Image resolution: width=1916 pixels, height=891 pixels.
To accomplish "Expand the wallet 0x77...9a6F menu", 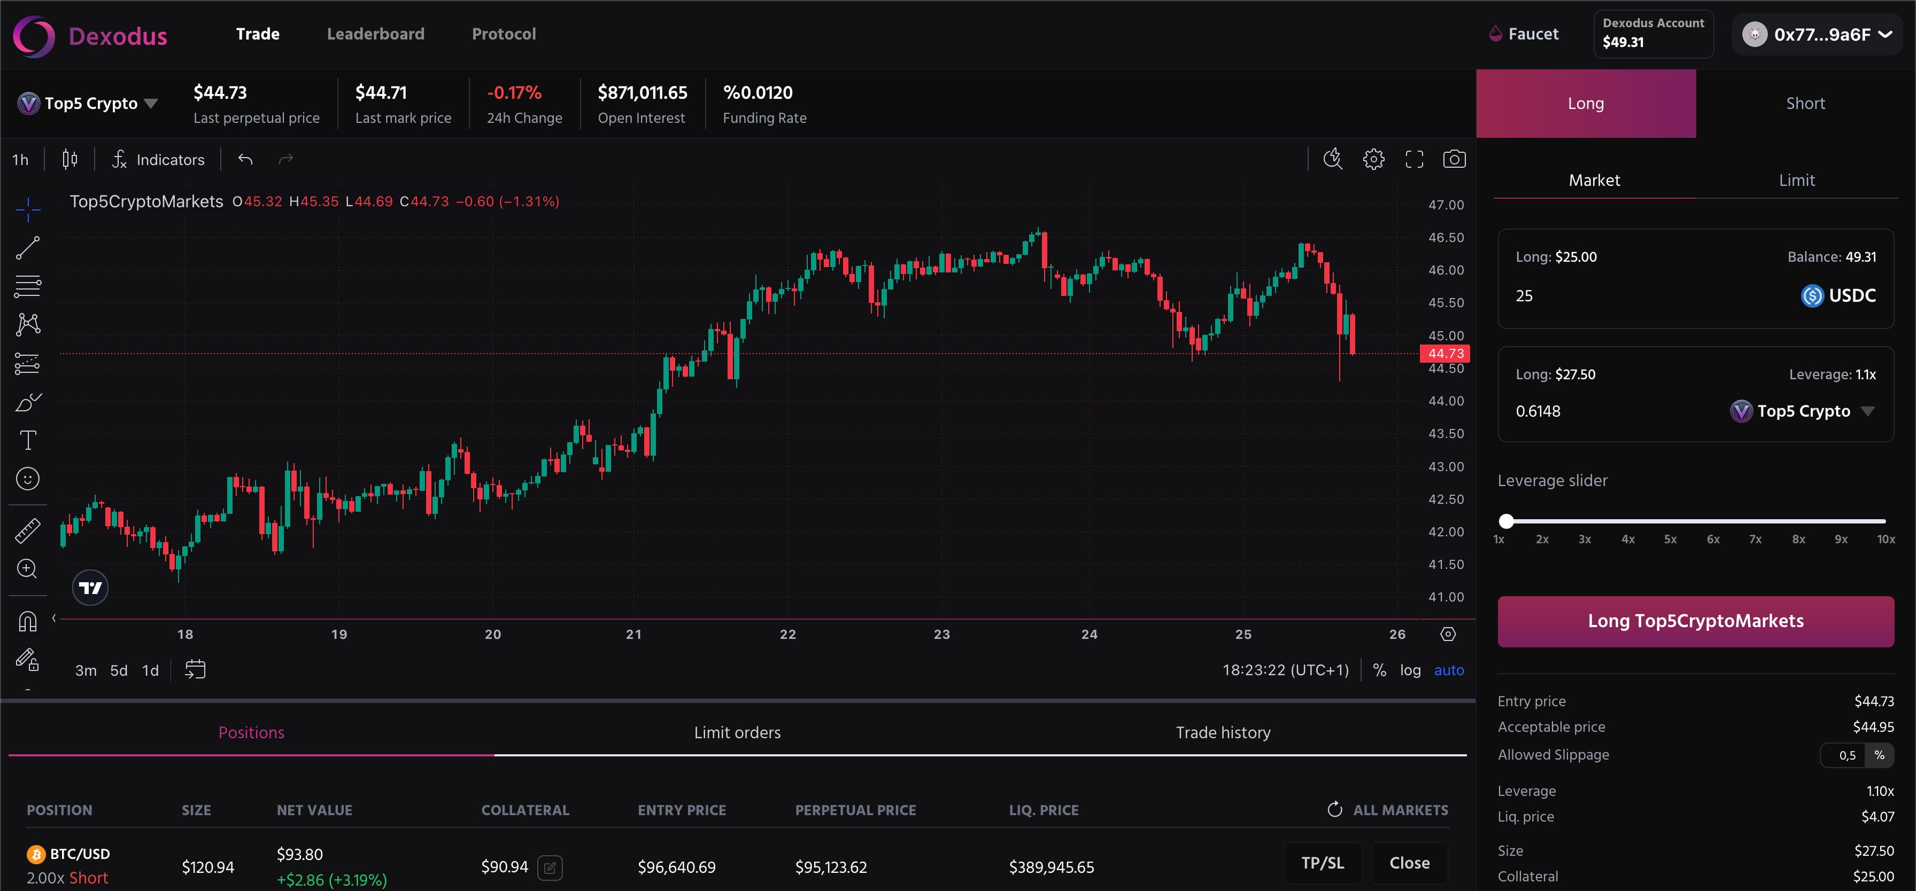I will [x=1817, y=34].
